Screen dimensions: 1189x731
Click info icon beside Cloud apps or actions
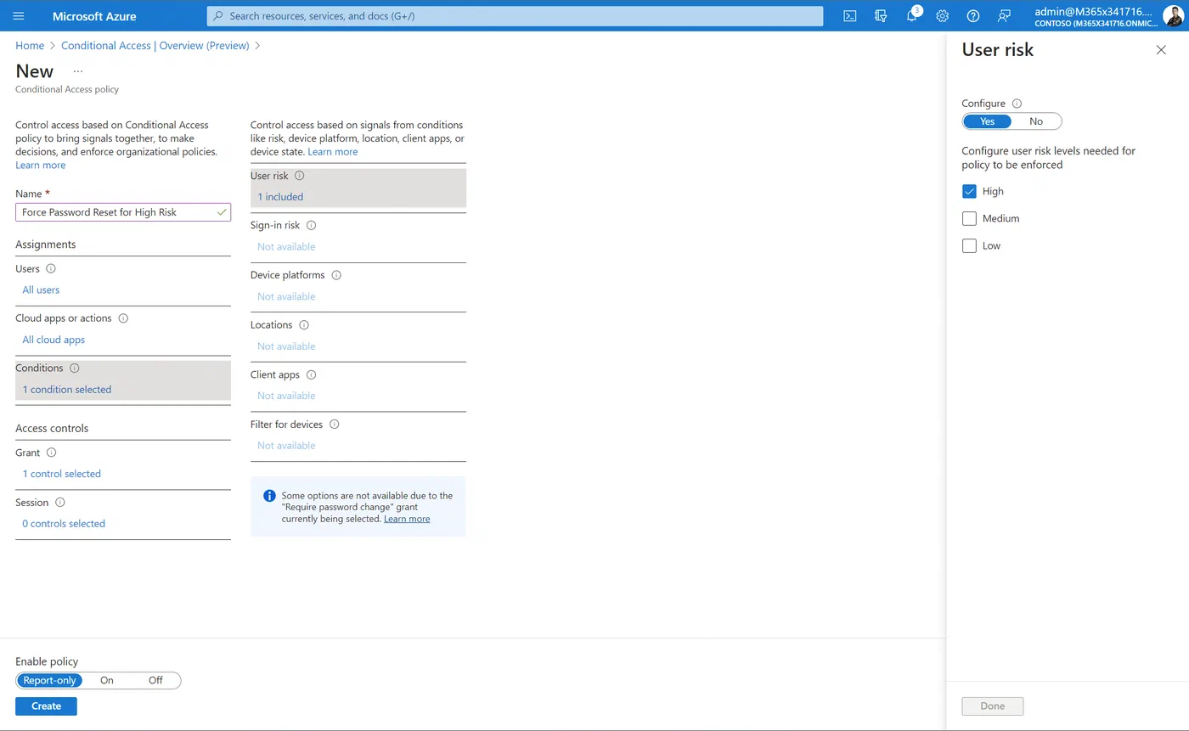pos(123,318)
